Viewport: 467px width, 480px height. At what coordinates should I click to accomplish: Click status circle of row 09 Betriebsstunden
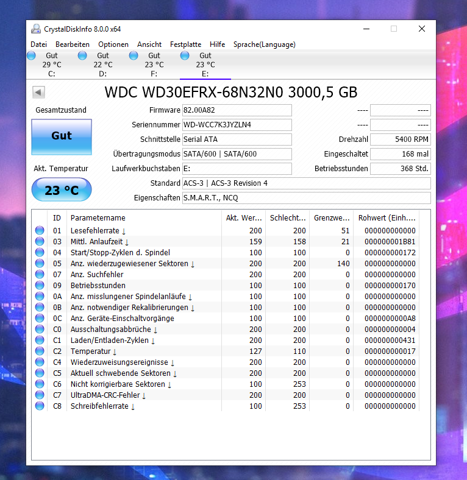click(x=40, y=285)
